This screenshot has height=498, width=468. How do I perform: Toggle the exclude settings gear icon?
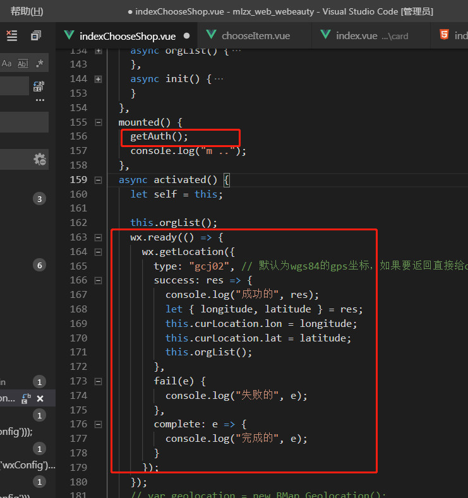(x=40, y=159)
